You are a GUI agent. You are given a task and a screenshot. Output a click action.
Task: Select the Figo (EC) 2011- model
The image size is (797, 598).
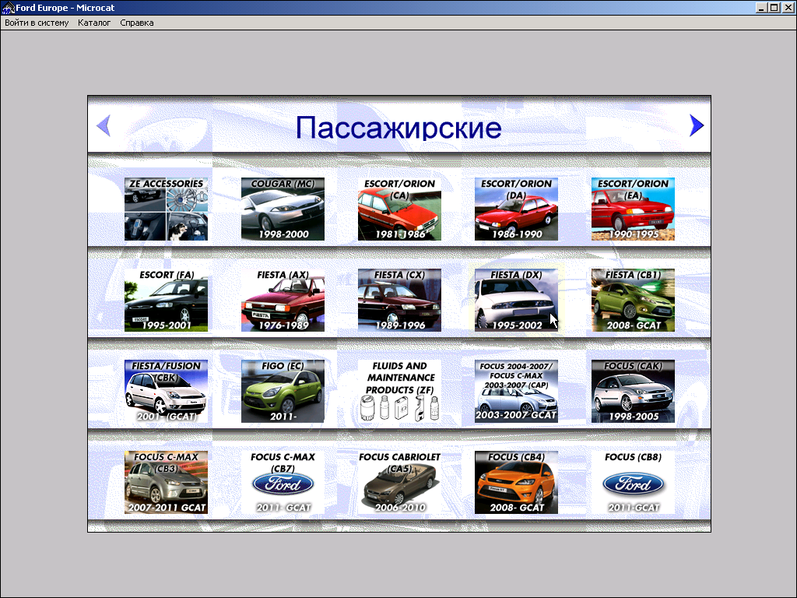[x=283, y=392]
